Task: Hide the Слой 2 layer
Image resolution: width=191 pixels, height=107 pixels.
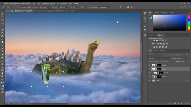Action: 149,65
